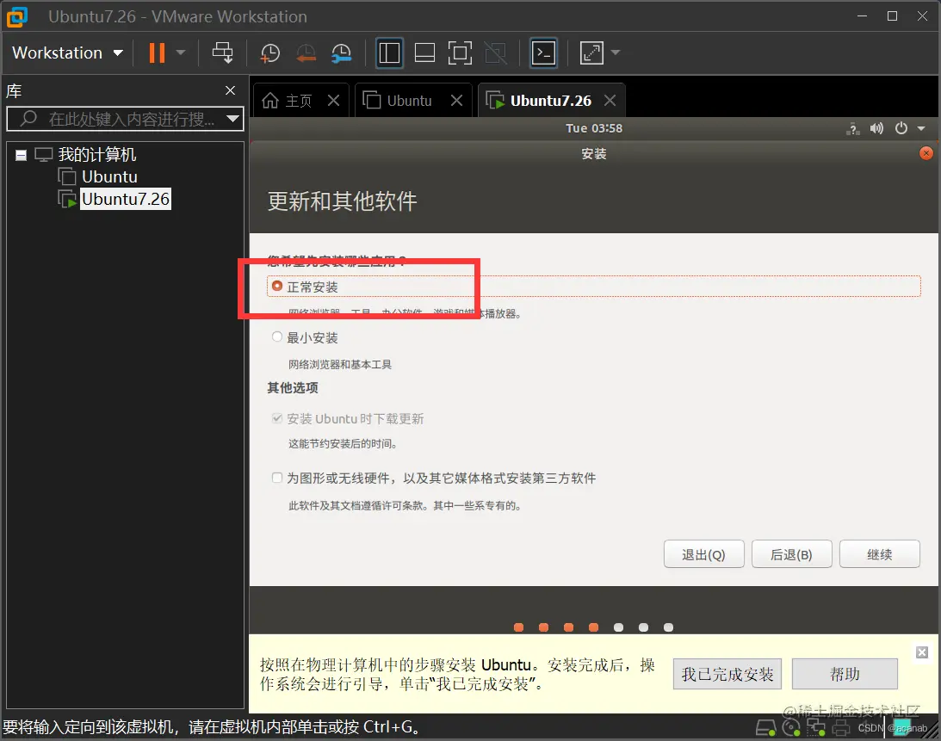Click the CD/DVD status icon
Image resolution: width=941 pixels, height=741 pixels.
792,727
